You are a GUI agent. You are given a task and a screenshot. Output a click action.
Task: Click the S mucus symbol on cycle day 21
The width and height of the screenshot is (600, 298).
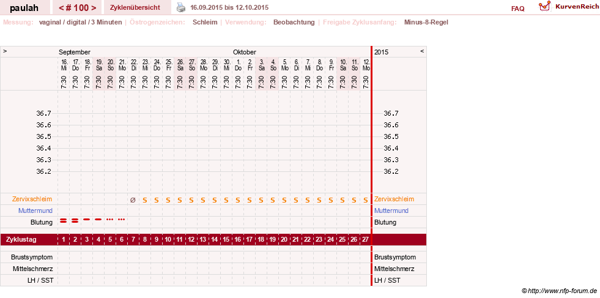click(x=296, y=200)
